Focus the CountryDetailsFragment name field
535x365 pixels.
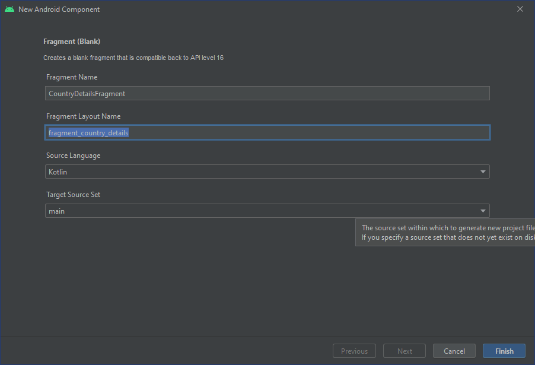pos(267,93)
